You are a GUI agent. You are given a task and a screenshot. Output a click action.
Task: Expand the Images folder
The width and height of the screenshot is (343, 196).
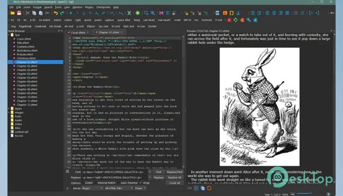[x=9, y=112]
